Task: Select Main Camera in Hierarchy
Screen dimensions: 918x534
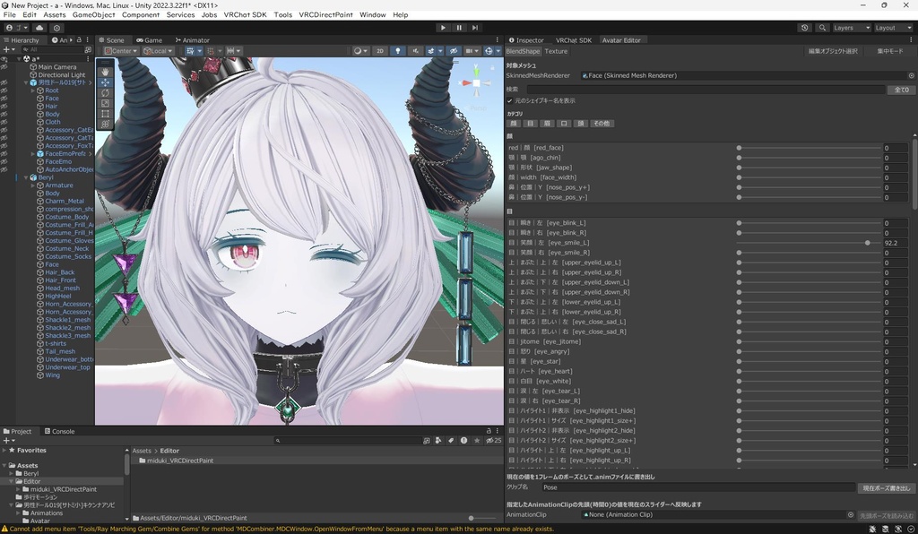Action: coord(57,66)
